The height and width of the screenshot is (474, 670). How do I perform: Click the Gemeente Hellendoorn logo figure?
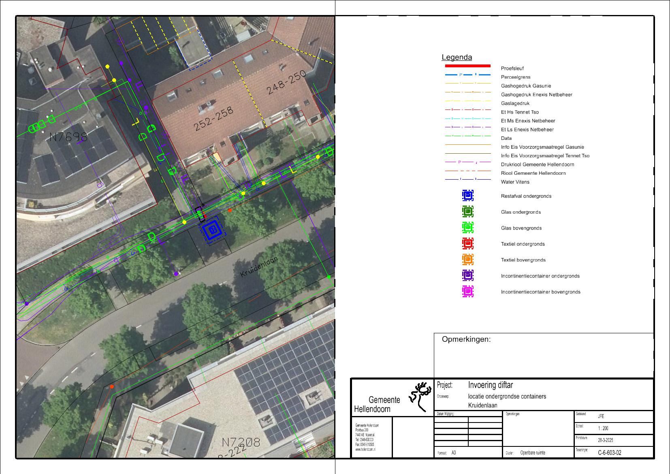[420, 396]
